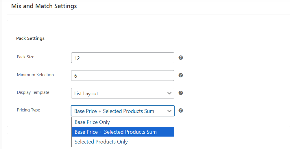Click the Pack Settings section heading
The width and height of the screenshot is (290, 149).
[30, 38]
